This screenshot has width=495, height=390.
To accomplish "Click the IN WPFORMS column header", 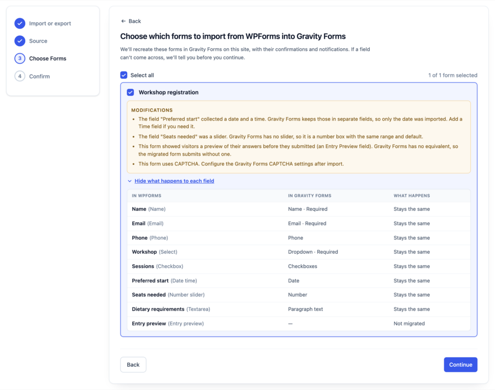I will click(146, 195).
